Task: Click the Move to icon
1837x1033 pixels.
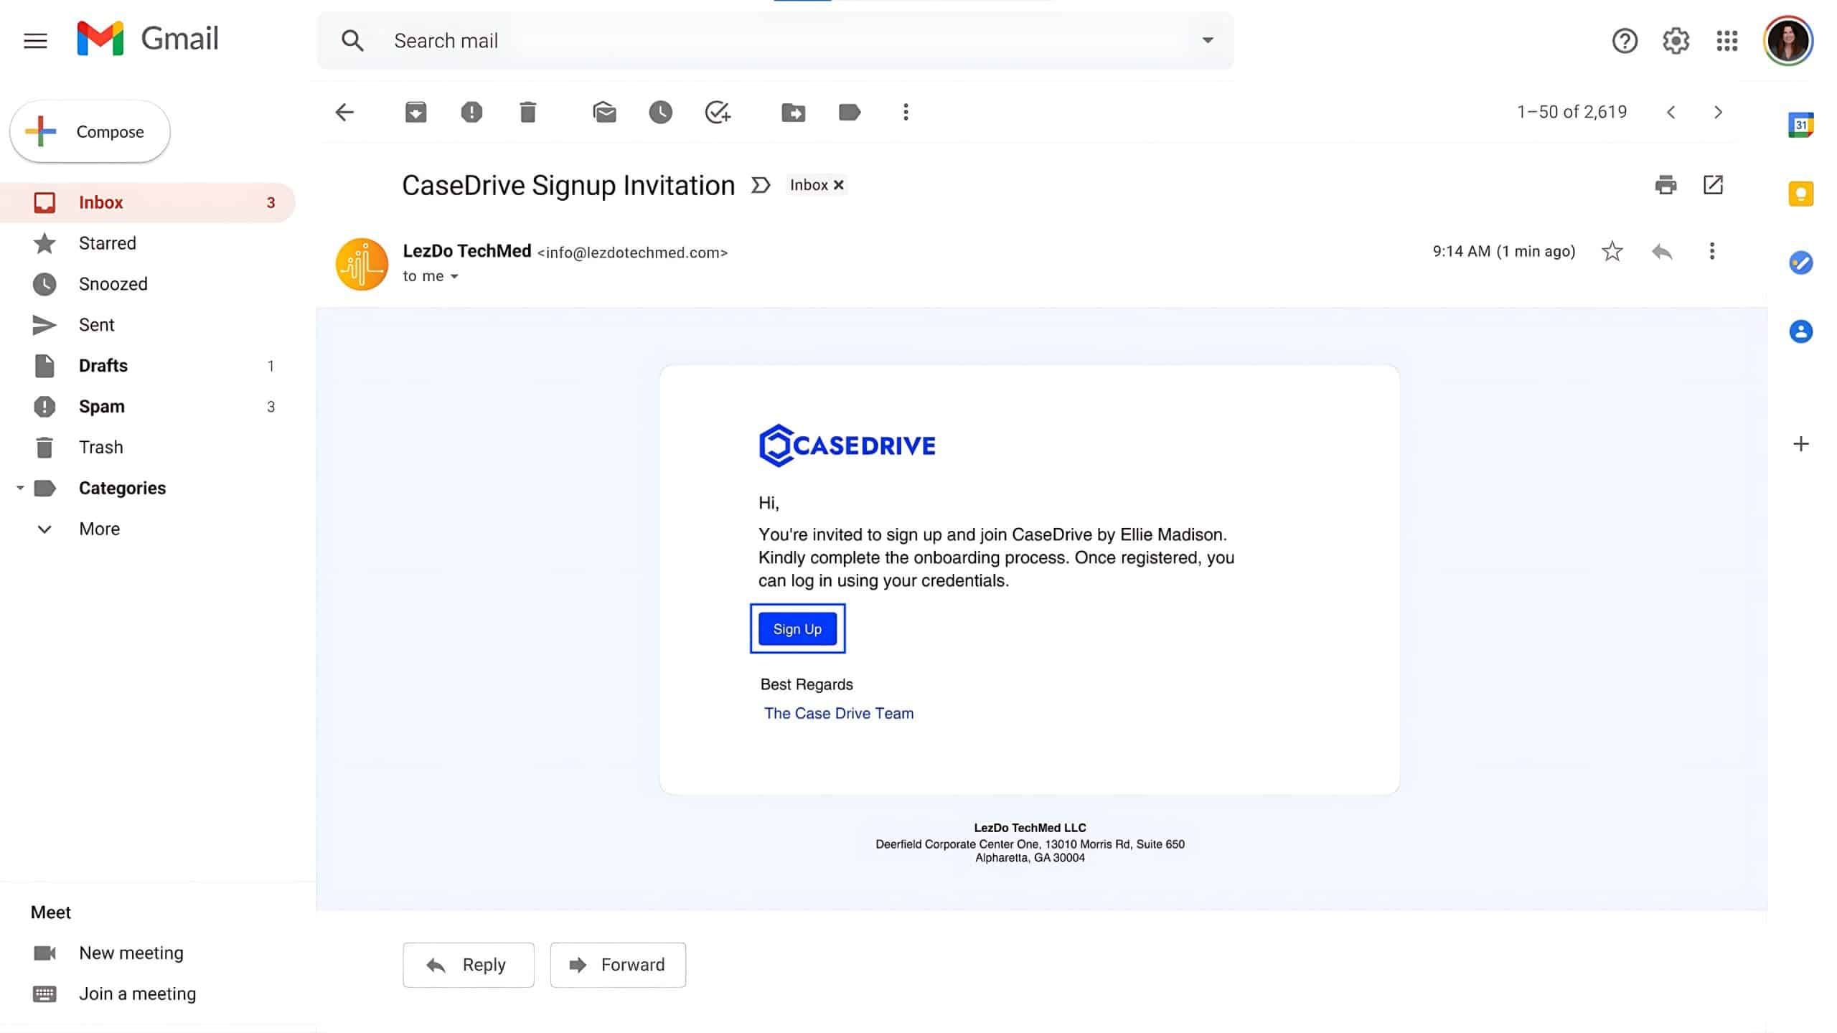Action: click(793, 112)
